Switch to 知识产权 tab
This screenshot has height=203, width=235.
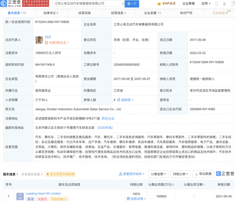[x=186, y=13]
